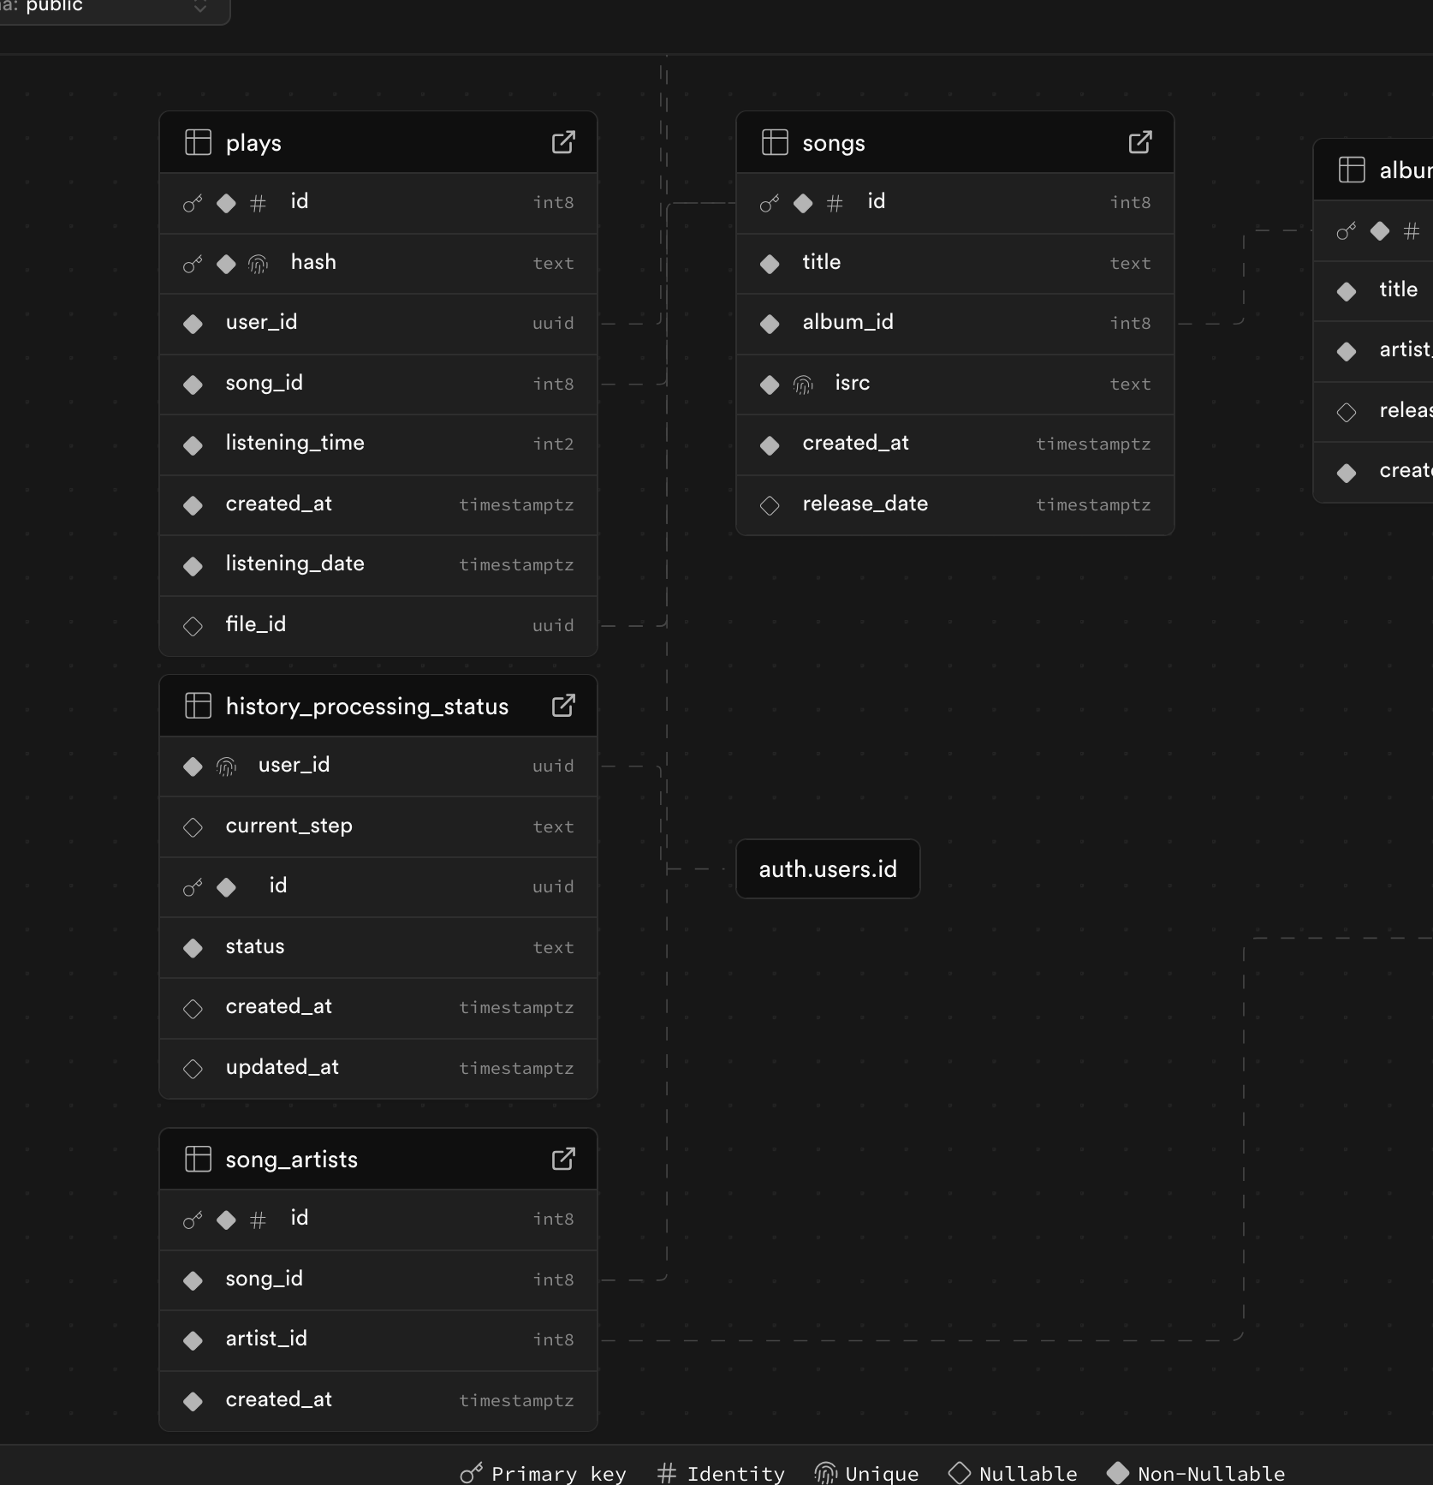Click the Identity legend label

pyautogui.click(x=736, y=1474)
